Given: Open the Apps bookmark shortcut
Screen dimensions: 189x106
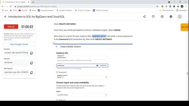Looking at the screenshot, I should [x=5, y=10].
